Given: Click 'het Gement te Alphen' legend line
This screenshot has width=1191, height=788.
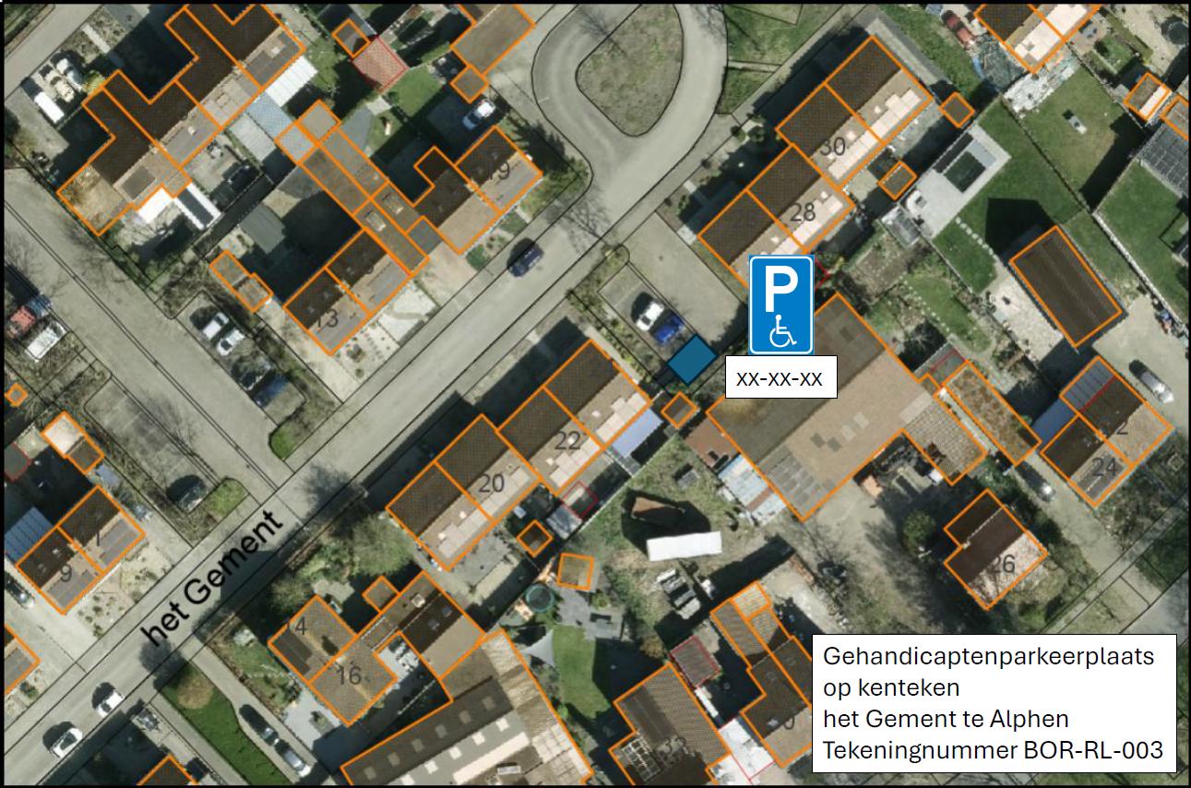Looking at the screenshot, I should [x=946, y=719].
